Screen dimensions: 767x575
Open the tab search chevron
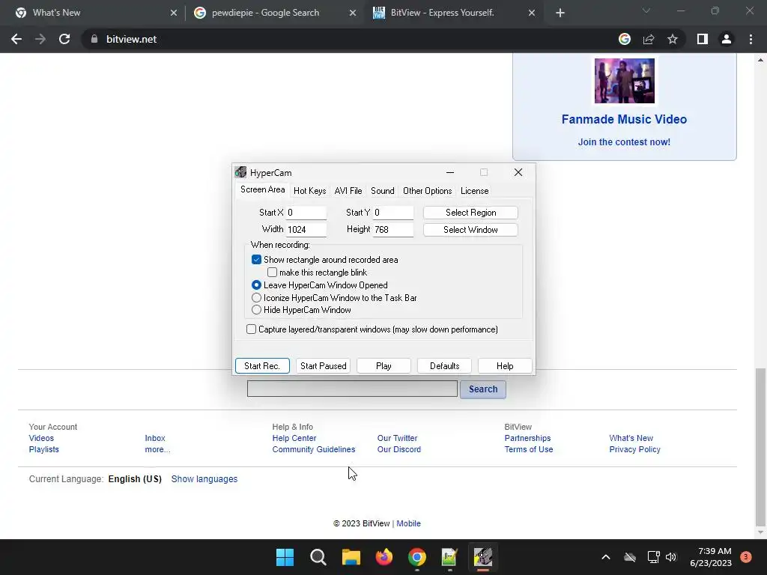(x=646, y=10)
